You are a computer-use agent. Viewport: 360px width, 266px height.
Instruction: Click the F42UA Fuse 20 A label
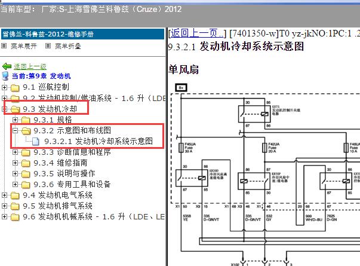pyautogui.click(x=273, y=148)
